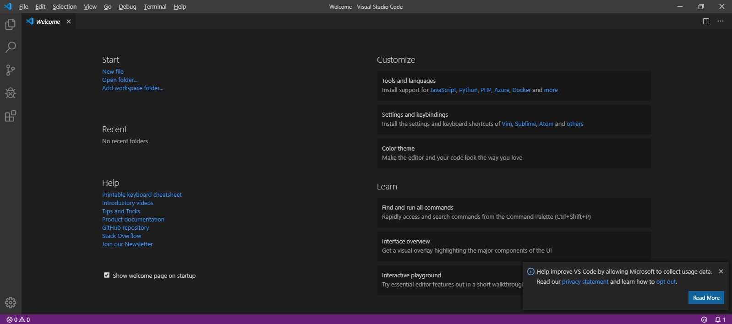This screenshot has width=732, height=324.
Task: Close the Welcome tab
Action: pos(69,22)
